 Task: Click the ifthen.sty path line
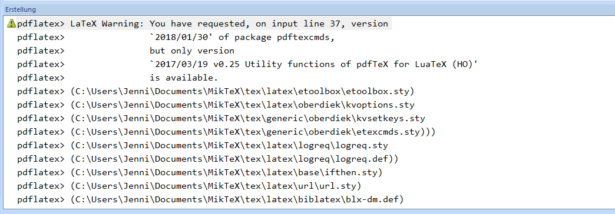200,172
